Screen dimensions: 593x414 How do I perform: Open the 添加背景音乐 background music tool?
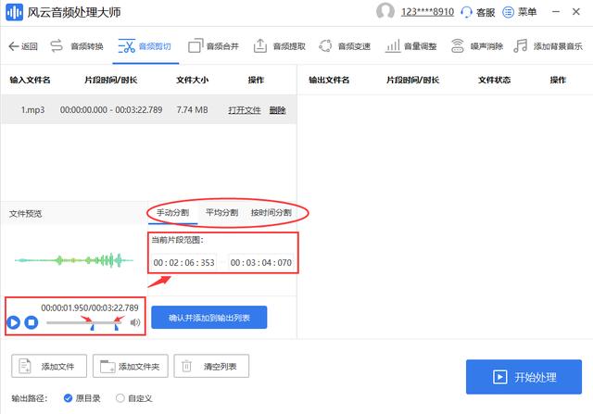coord(548,46)
